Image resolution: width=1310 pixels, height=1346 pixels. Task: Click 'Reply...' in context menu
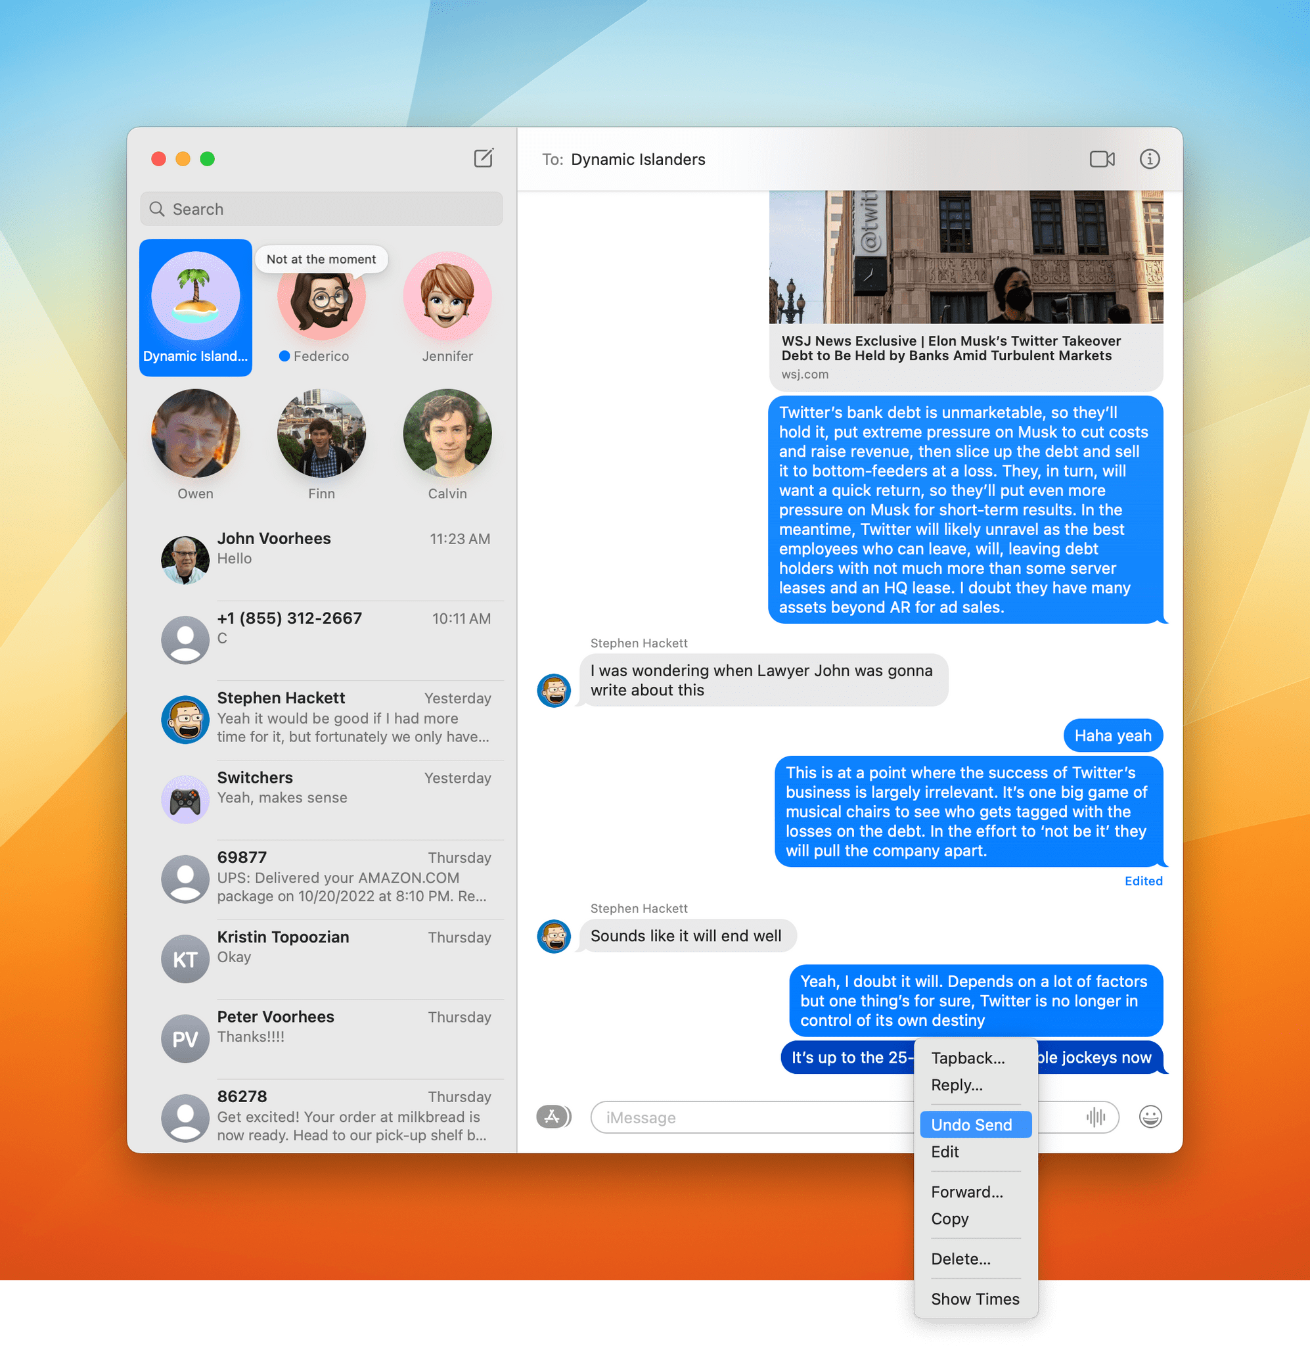pyautogui.click(x=957, y=1085)
